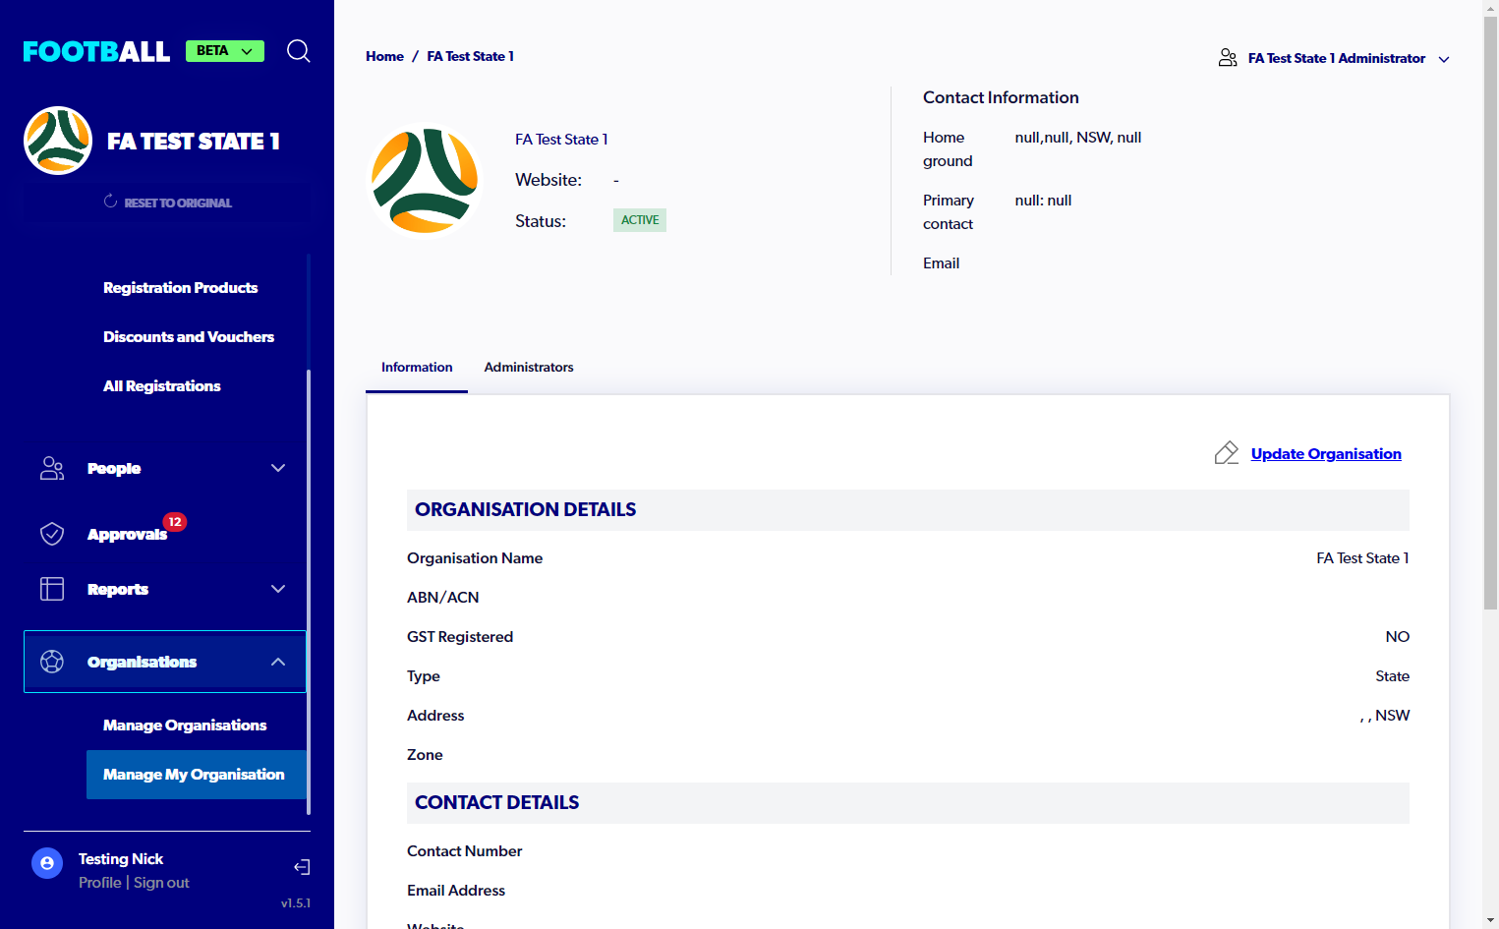This screenshot has width=1499, height=929.
Task: Click the FA Test State 1 sidebar logo
Action: pyautogui.click(x=58, y=141)
